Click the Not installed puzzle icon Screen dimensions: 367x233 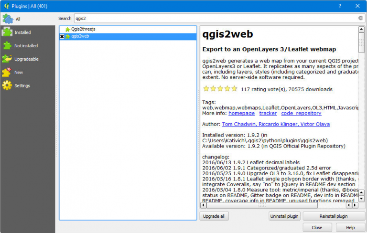7,45
